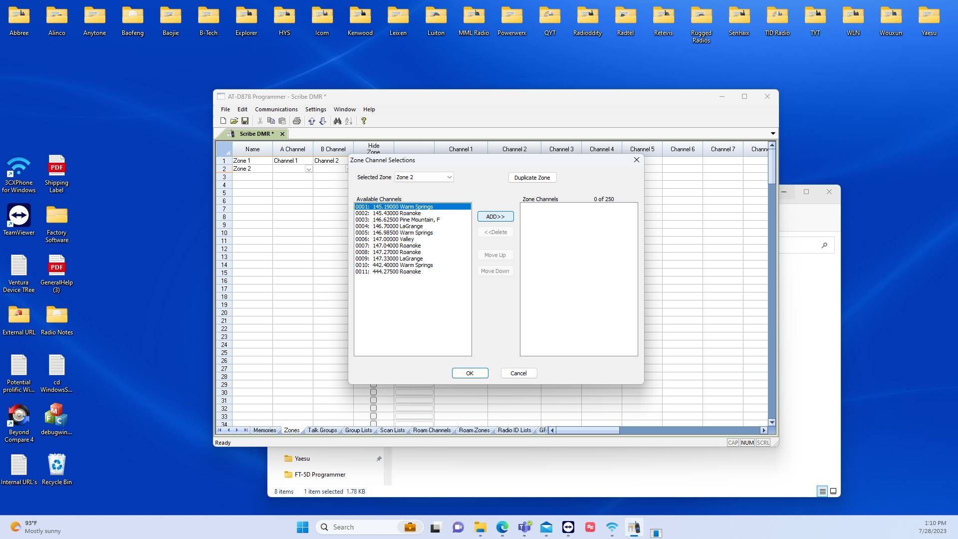The image size is (958, 539).
Task: Switch to the Memories sheet tab
Action: 264,430
